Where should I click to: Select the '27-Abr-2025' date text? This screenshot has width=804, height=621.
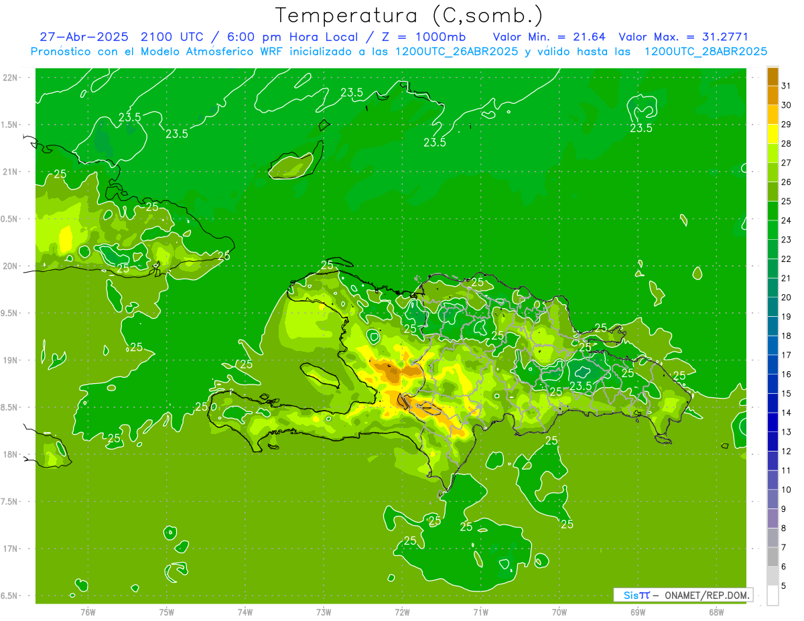pyautogui.click(x=84, y=37)
